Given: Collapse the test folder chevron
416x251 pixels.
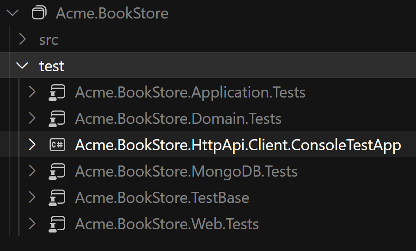Looking at the screenshot, I should tap(22, 65).
